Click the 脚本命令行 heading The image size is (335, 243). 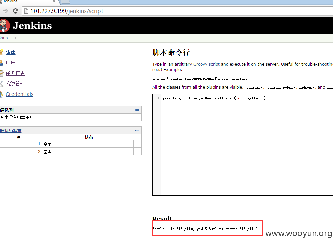click(171, 52)
